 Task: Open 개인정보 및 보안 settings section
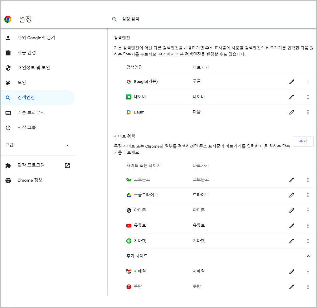pyautogui.click(x=38, y=68)
